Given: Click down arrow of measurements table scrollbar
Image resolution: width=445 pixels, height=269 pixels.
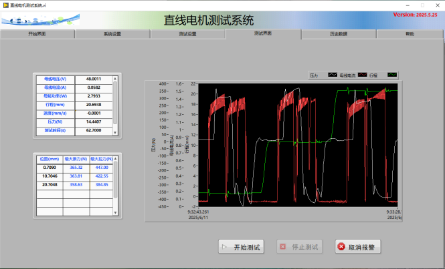Looking at the screenshot, I should coord(114,131).
